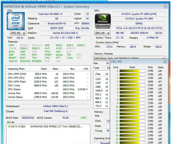Image resolution: width=173 pixels, height=144 pixels.
Task: Click the green SATA drive status icon
Action: tap(9, 126)
